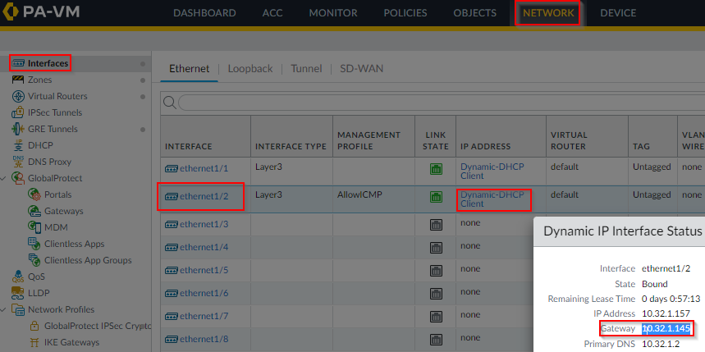Open the ethernet1/5 interface link
The image size is (705, 352).
[204, 270]
